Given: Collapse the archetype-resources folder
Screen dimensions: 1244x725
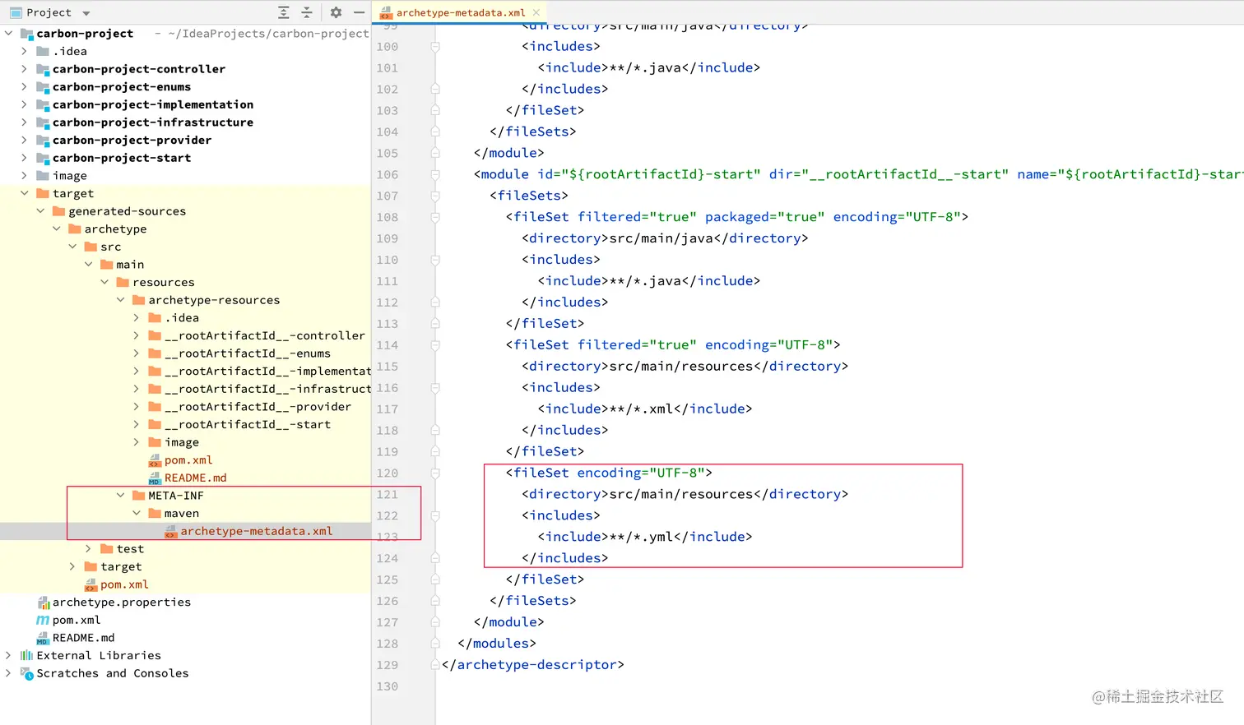Looking at the screenshot, I should point(120,300).
